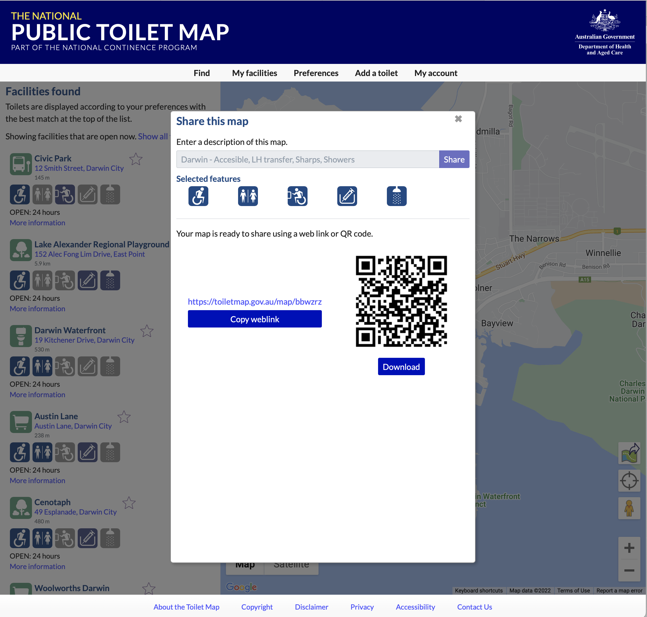The width and height of the screenshot is (647, 617).
Task: Toggle favourite star for Cenotaph
Action: [129, 503]
